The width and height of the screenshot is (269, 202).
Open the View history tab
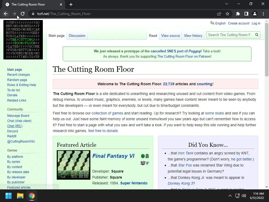pos(193,36)
